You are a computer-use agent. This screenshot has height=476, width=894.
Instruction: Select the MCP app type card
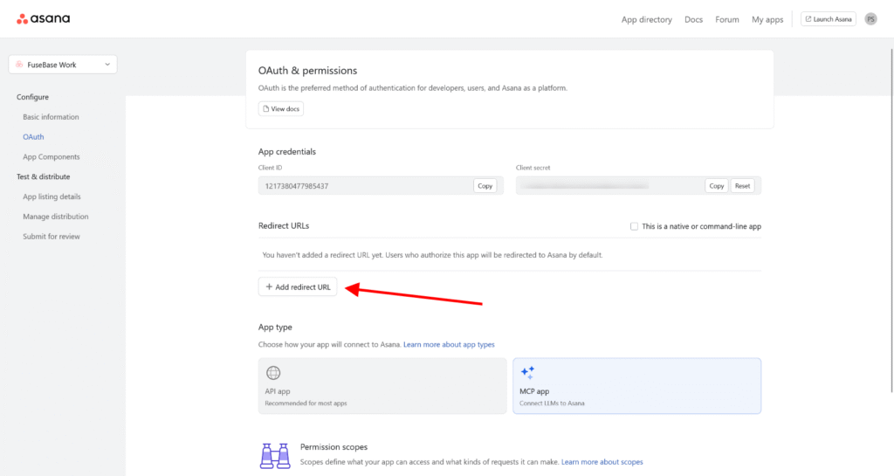click(636, 386)
